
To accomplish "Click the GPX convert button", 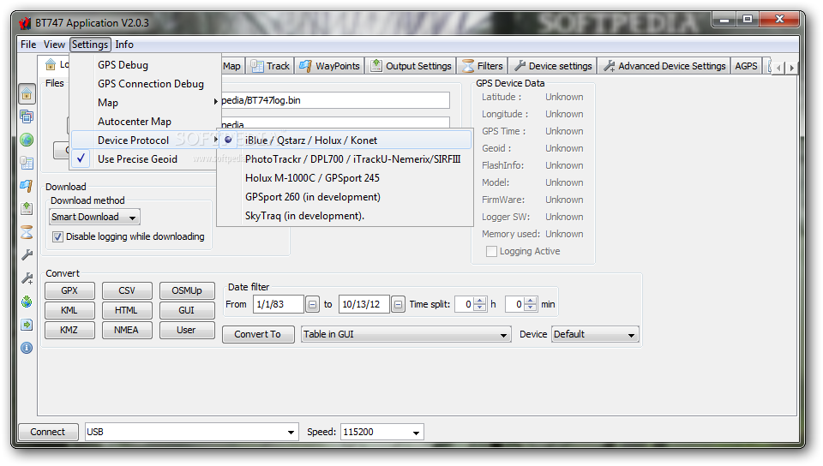I will [x=69, y=290].
